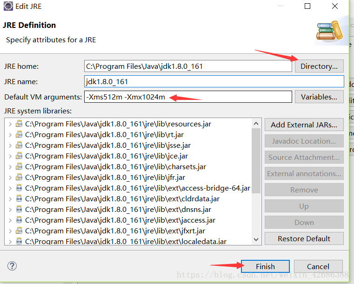Click the jar icon beside charsets.jar
This screenshot has height=284, width=354.
click(x=19, y=167)
